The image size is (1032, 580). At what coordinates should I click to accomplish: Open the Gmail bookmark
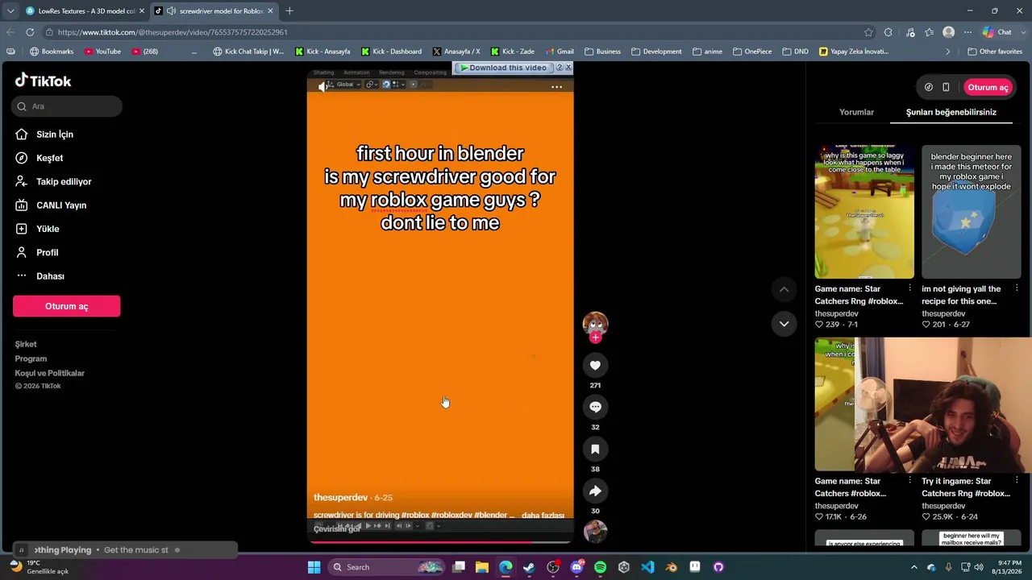[559, 52]
